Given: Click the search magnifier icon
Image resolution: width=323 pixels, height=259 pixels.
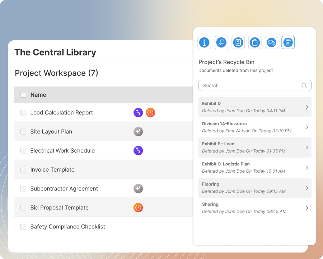Looking at the screenshot, I should click(304, 86).
